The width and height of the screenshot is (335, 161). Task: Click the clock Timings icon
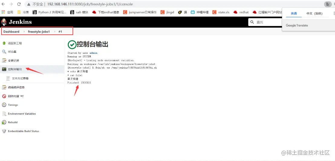click(x=4, y=105)
